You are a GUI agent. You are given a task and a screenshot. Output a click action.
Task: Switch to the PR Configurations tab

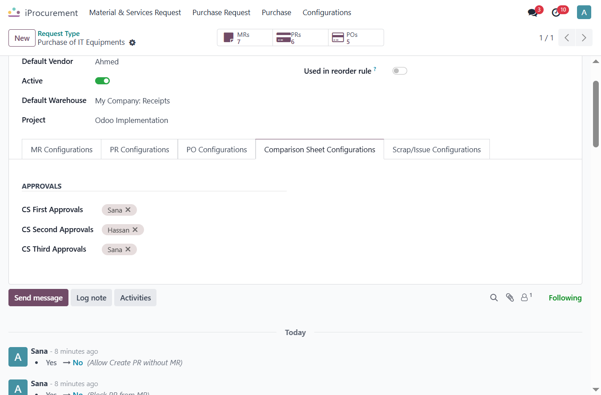pos(140,150)
